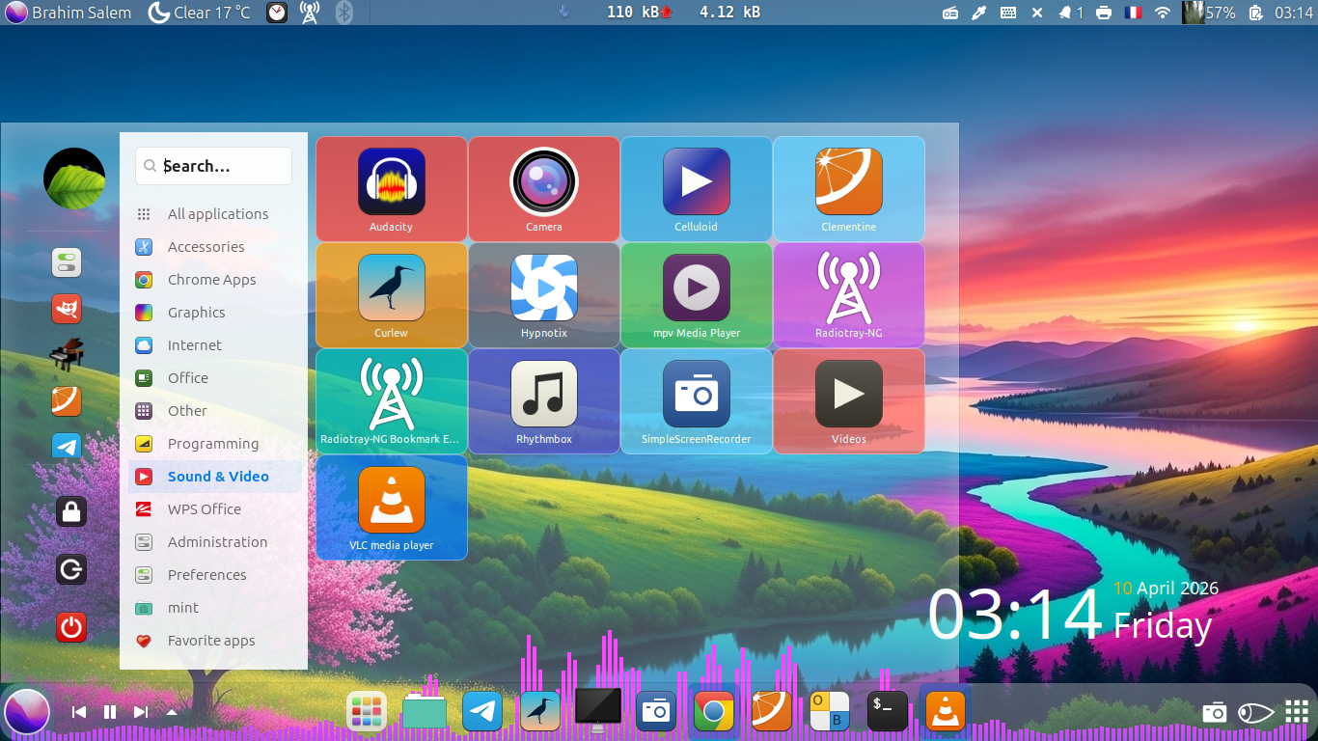Click the color picker eyedropper tray icon
This screenshot has height=741, width=1318.
click(x=978, y=13)
